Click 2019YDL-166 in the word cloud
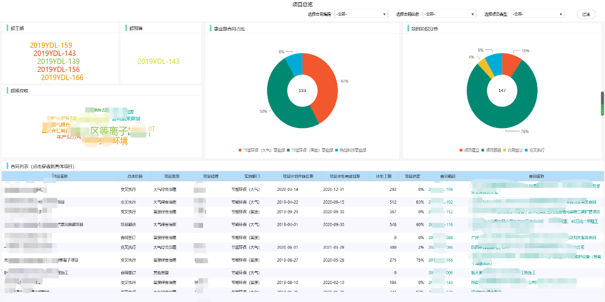The width and height of the screenshot is (605, 302). tap(62, 77)
